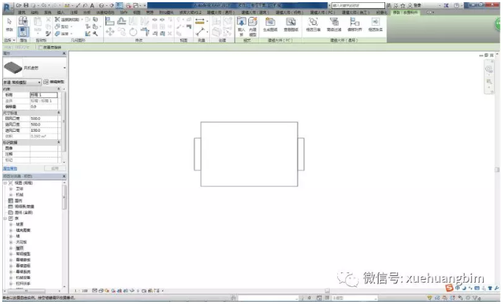Image resolution: width=503 pixels, height=304 pixels.
Task: Click the 视图恢复 icon
Action: click(376, 22)
